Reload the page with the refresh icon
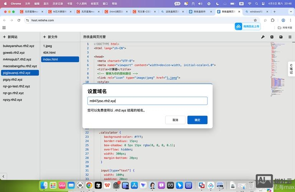 20,20
